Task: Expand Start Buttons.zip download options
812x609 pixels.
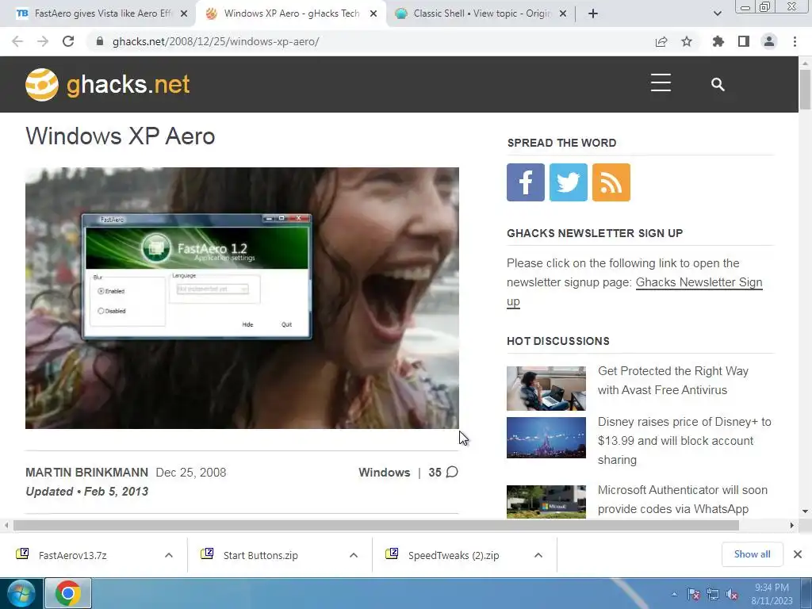Action: [x=354, y=555]
